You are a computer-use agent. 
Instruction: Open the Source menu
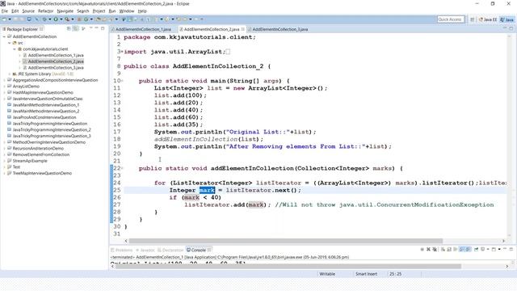(x=28, y=11)
